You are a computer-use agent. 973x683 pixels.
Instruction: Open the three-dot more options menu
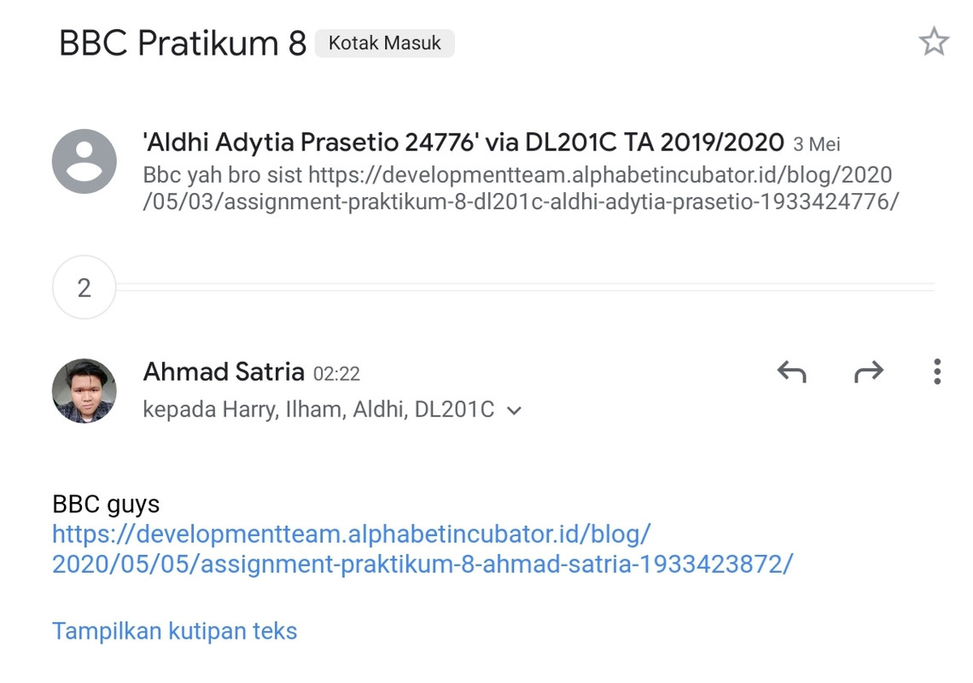point(937,372)
